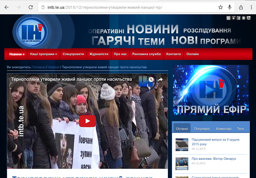This screenshot has width=256, height=178.
Task: Activate voice search microphone icon
Action: (230, 7)
